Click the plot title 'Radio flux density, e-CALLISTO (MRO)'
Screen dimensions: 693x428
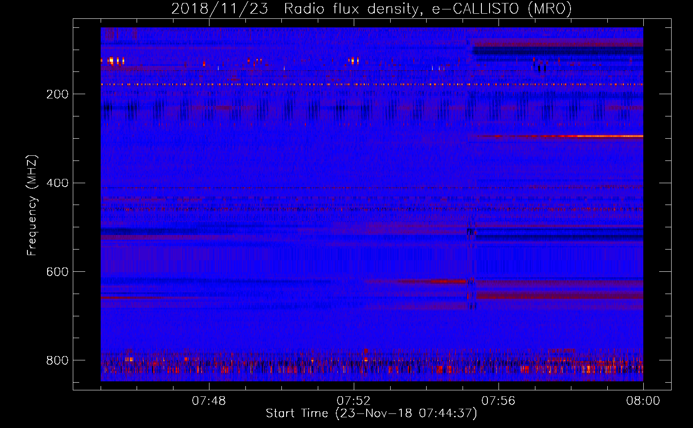tap(427, 9)
